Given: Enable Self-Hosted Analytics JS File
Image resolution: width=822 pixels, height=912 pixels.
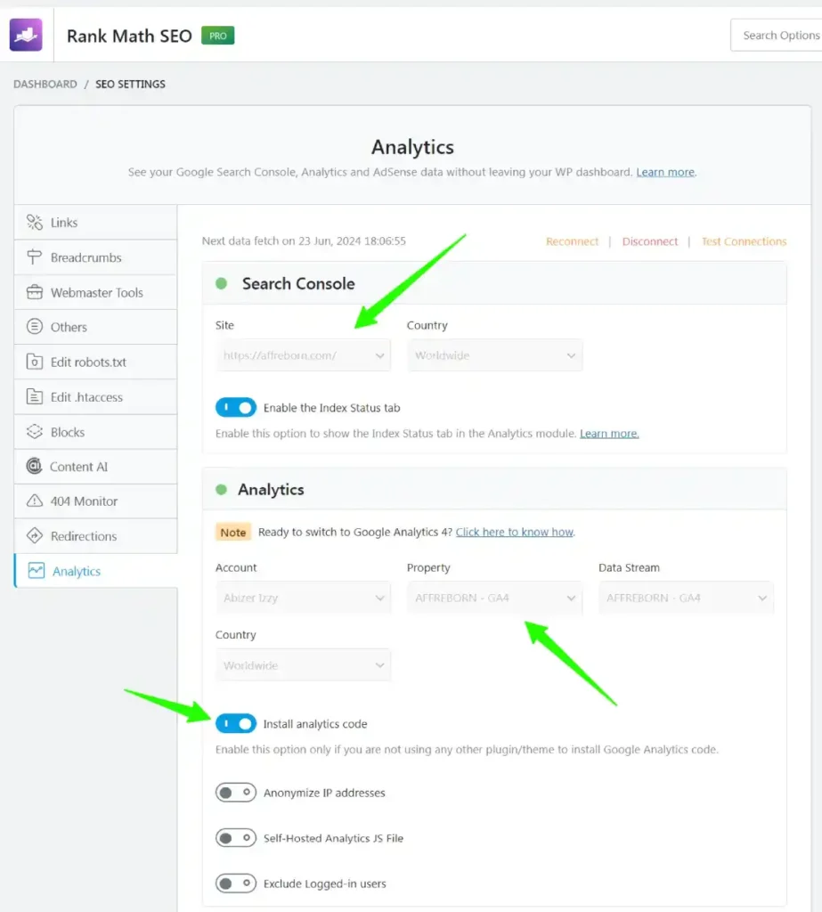Looking at the screenshot, I should (236, 837).
